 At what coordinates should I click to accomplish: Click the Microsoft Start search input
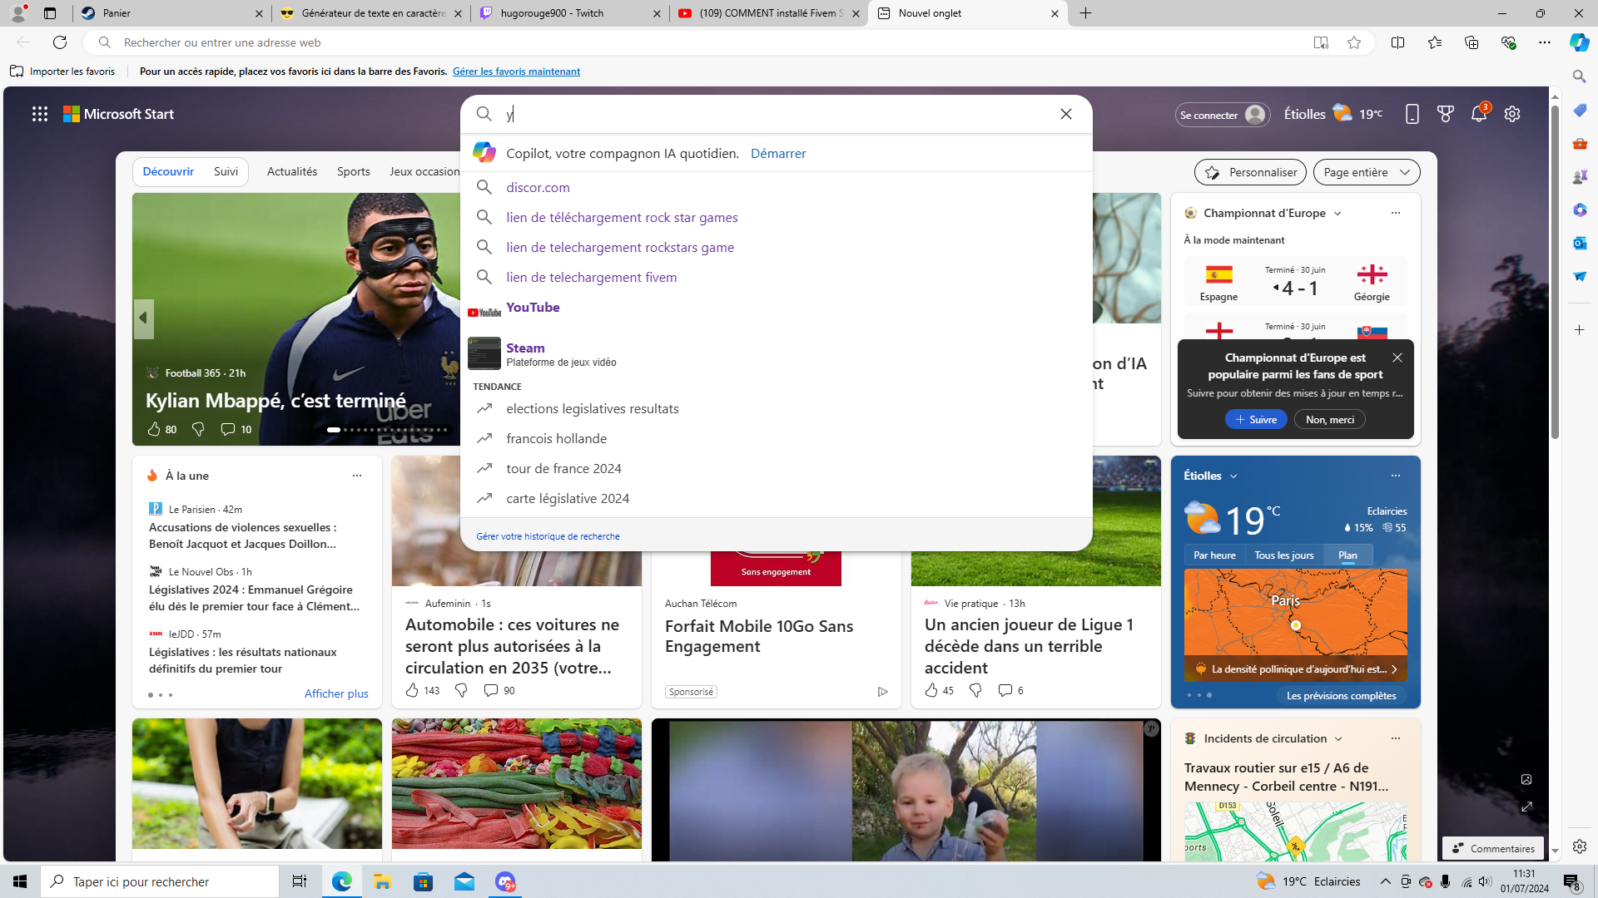tap(776, 114)
